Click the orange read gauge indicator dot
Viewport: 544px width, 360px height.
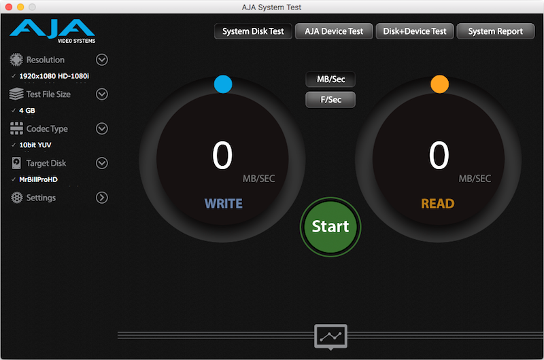440,84
